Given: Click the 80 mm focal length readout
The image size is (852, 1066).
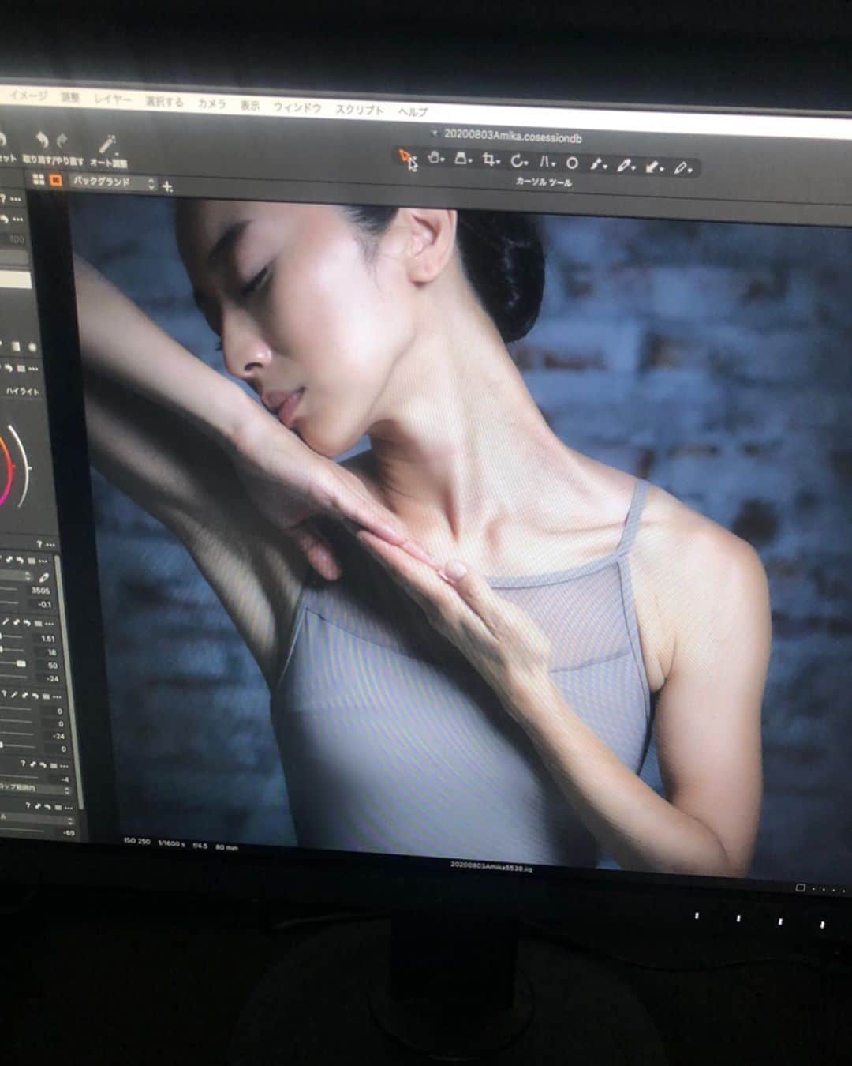Looking at the screenshot, I should [x=226, y=846].
